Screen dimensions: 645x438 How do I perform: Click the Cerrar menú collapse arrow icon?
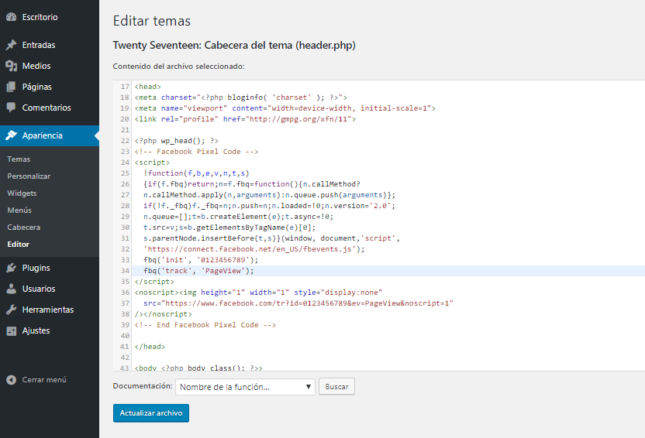pos(12,380)
